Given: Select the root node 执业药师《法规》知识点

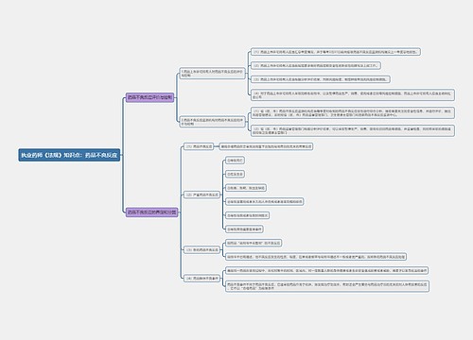Looking at the screenshot, I should point(69,155).
